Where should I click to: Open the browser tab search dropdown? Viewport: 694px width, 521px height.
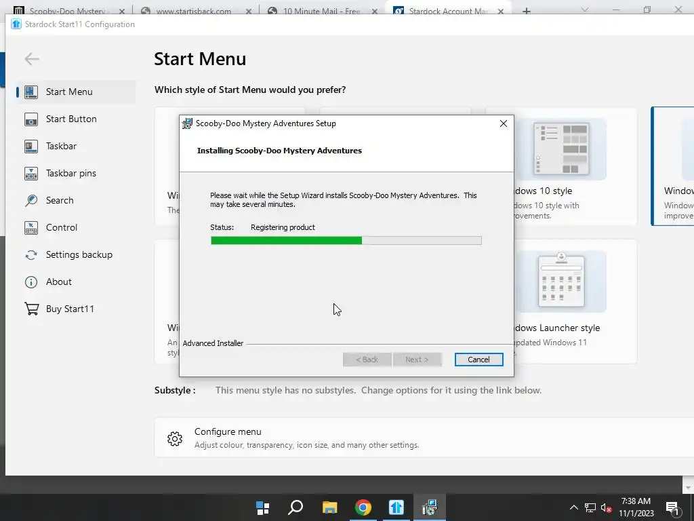(585, 9)
